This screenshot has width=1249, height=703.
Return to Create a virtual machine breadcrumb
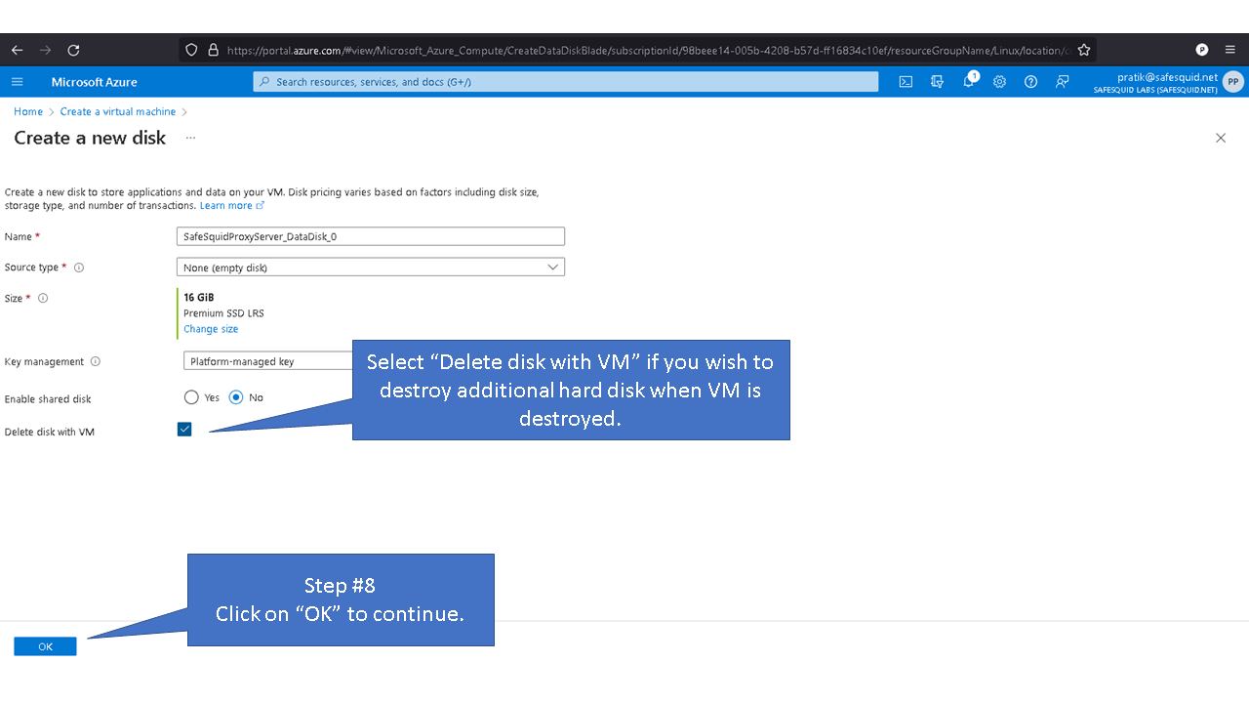[118, 112]
